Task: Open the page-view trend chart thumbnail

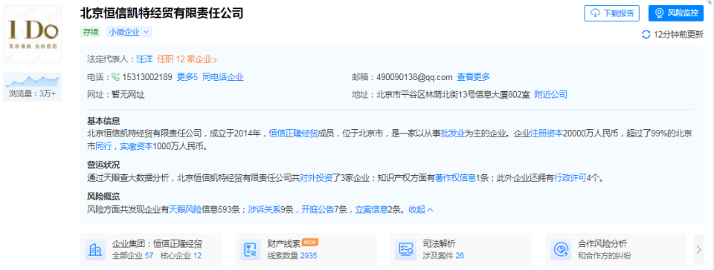Action: (x=32, y=82)
